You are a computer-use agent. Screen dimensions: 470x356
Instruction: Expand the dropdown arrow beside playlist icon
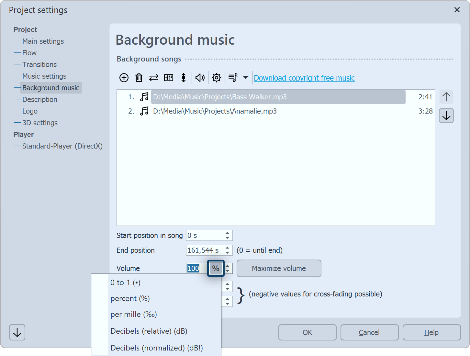pos(246,78)
